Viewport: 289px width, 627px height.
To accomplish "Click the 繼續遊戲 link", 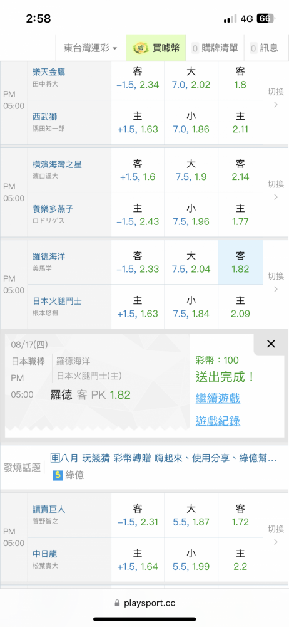I will (218, 398).
